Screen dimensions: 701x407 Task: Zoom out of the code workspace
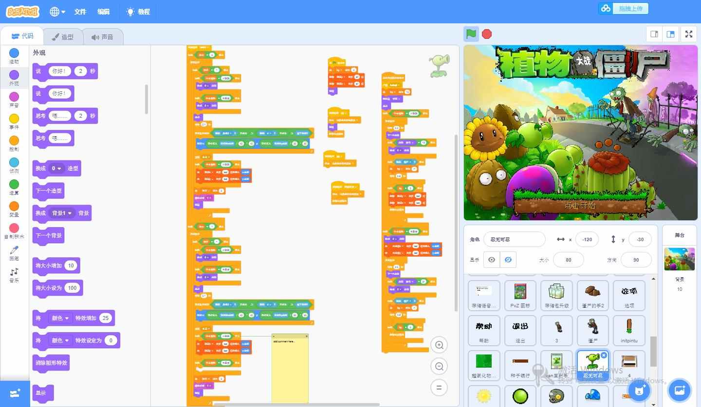point(439,366)
